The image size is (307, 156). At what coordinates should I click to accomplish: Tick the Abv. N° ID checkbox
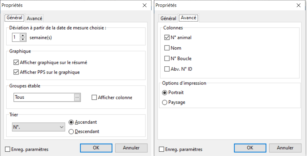click(x=167, y=69)
